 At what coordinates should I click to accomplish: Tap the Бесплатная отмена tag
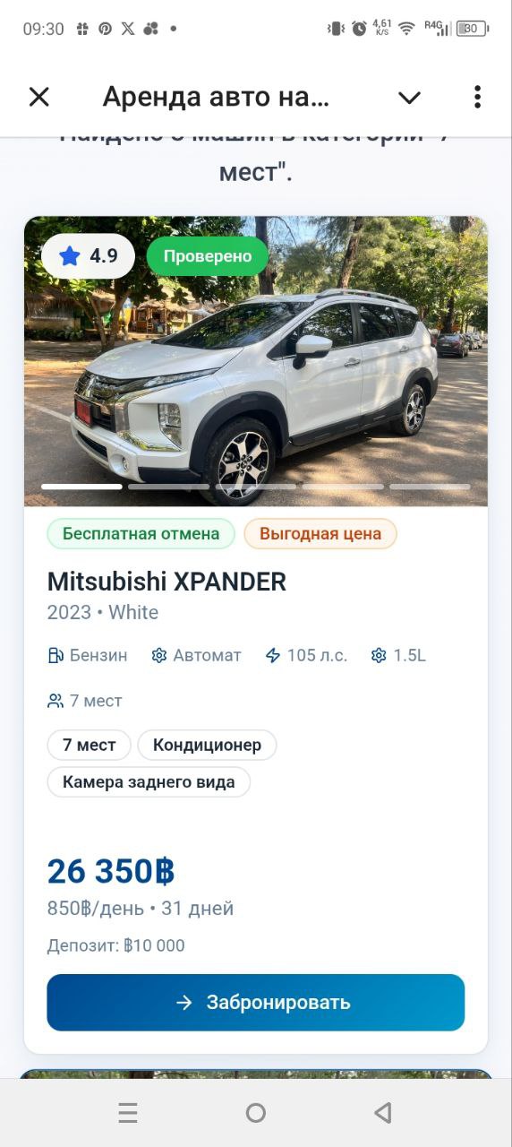[x=141, y=533]
